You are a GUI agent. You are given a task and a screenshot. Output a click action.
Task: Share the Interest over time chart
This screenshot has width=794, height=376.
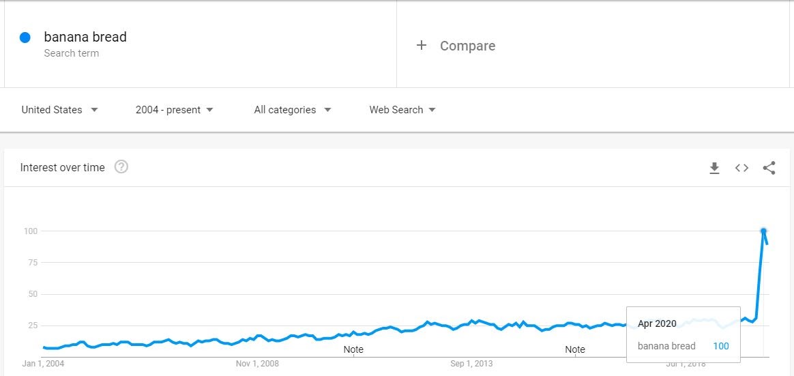[x=769, y=168]
